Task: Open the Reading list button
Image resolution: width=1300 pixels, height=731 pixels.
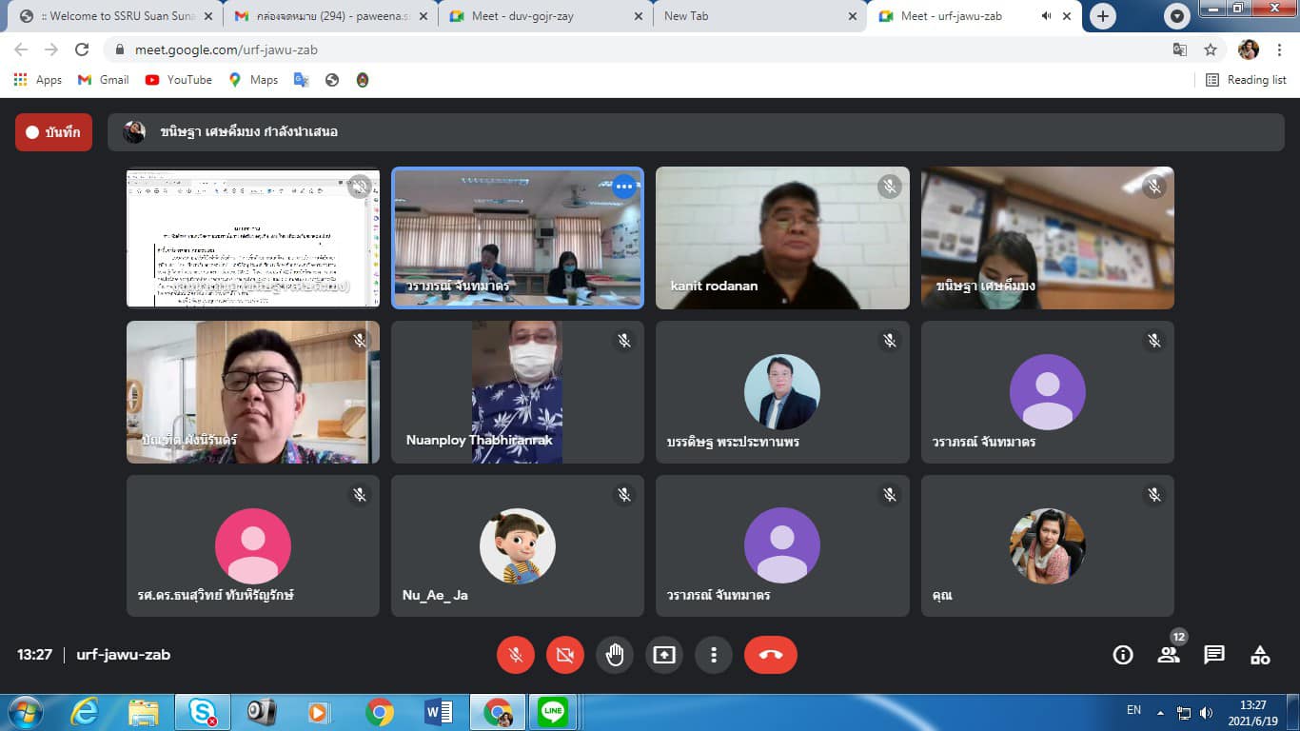Action: tap(1247, 80)
